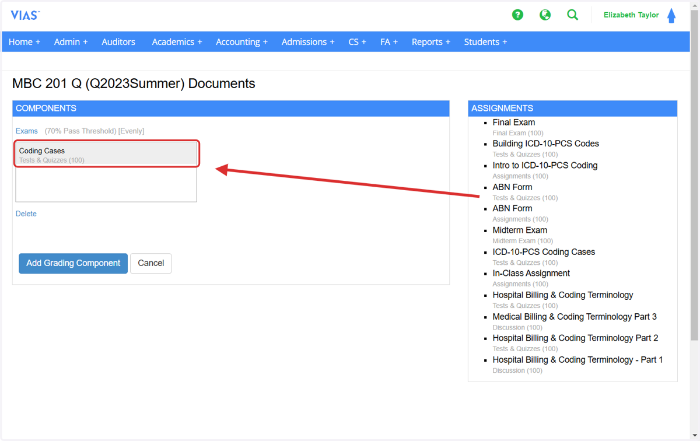The image size is (700, 441).
Task: Select Building ICD-10-PCS Codes assignment
Action: 545,143
